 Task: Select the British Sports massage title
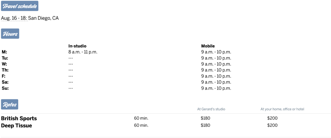tap(19, 118)
